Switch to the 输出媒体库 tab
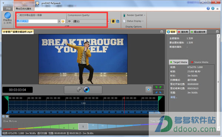 click(198, 32)
